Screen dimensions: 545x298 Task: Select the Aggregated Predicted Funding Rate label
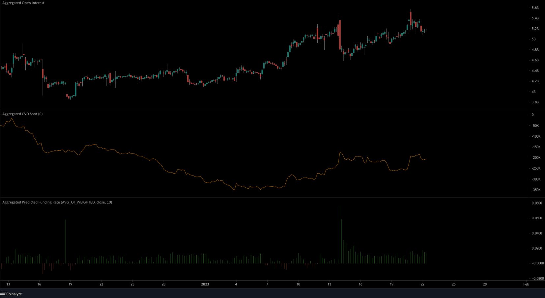point(57,202)
